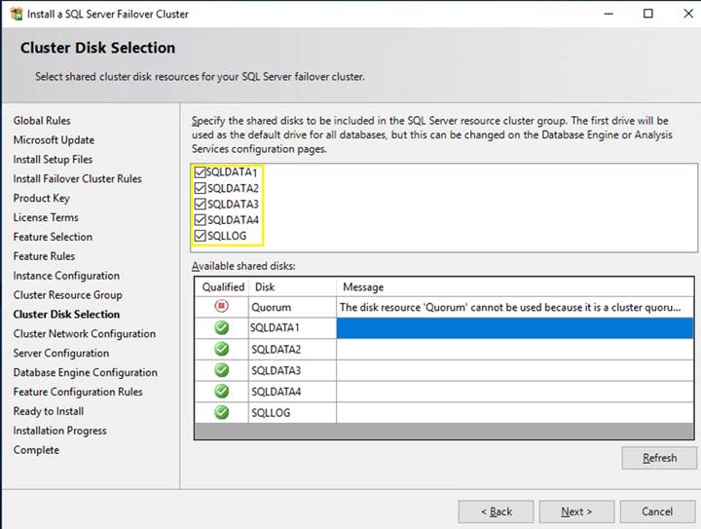Uncheck the SQLDATA2 disk checkbox
Viewport: 701px width, 529px height.
tap(200, 188)
